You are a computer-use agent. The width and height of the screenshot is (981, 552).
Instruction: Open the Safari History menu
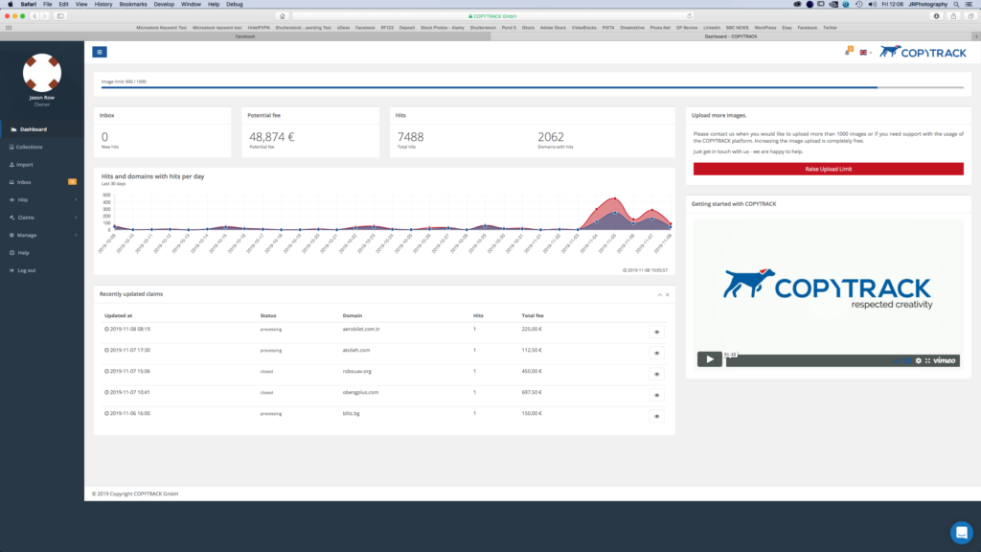[x=103, y=5]
